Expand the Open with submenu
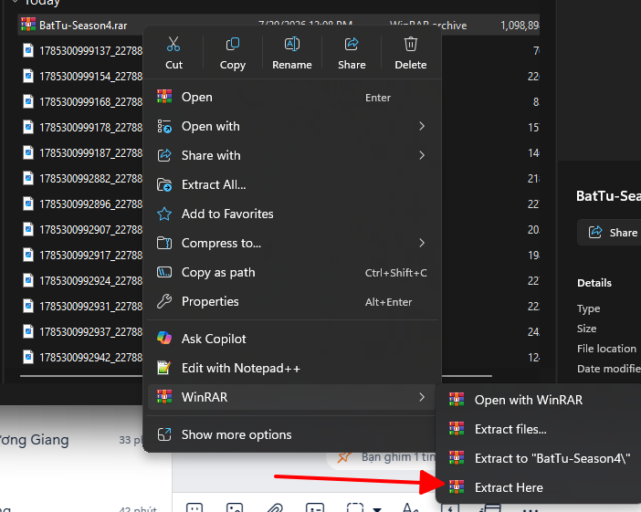Viewport: 641px width, 512px height. (292, 126)
